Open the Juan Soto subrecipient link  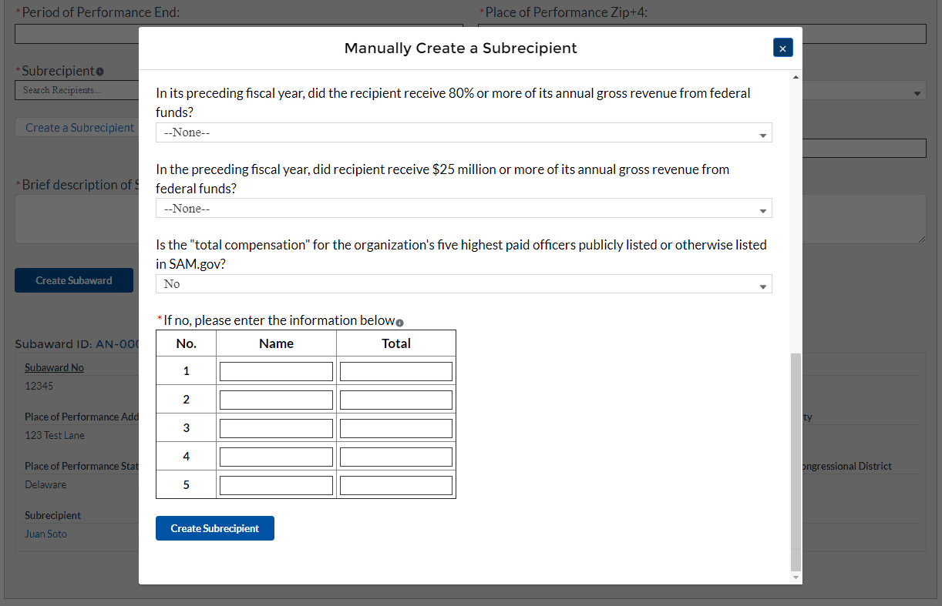pyautogui.click(x=45, y=534)
